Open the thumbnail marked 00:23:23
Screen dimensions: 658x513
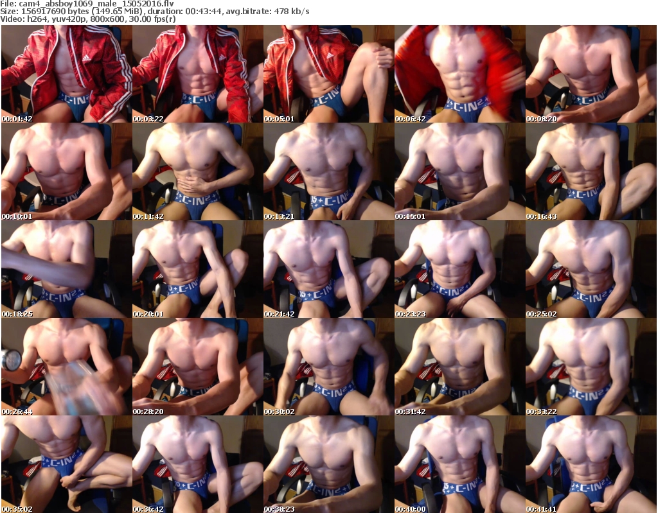click(459, 269)
